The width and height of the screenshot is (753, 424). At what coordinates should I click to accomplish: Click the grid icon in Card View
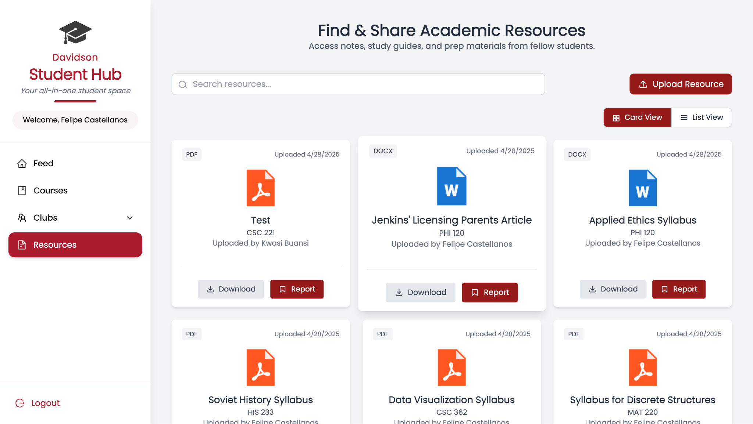point(616,118)
